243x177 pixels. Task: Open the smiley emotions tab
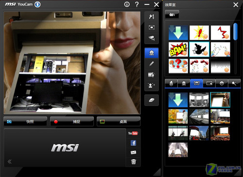222,83
